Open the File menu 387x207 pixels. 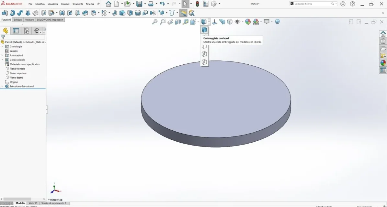click(30, 4)
